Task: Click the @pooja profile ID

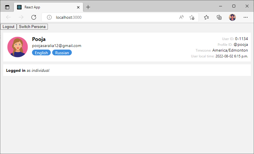Action: (x=241, y=44)
